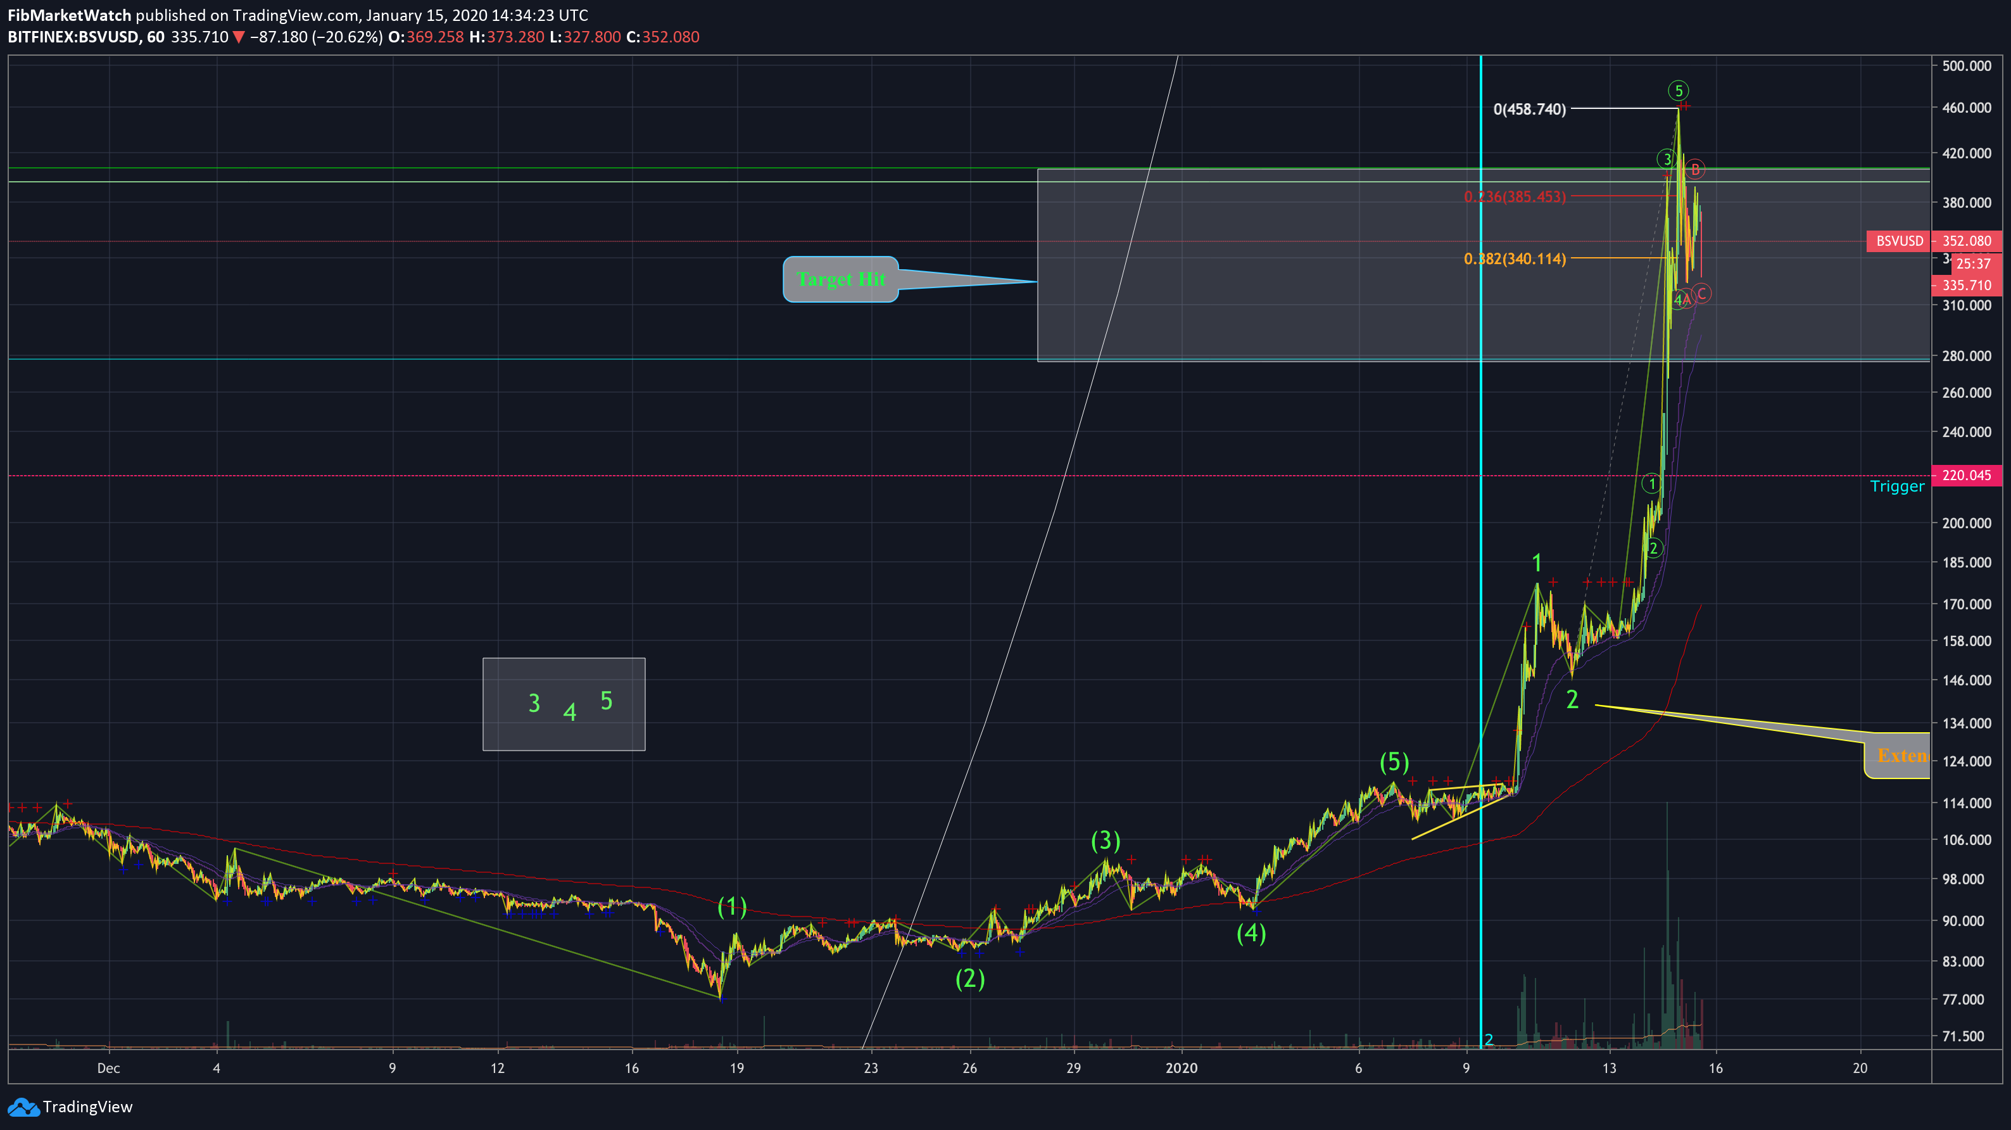2011x1130 pixels.
Task: Click the cyan 2 marker at chart bottom
Action: click(x=1489, y=1039)
